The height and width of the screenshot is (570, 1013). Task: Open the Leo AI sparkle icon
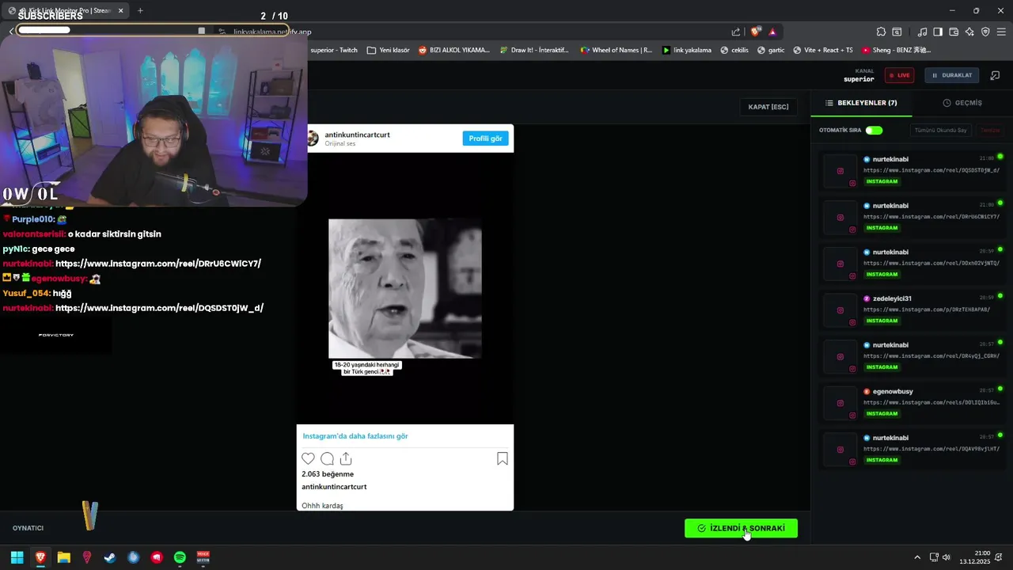pos(969,32)
